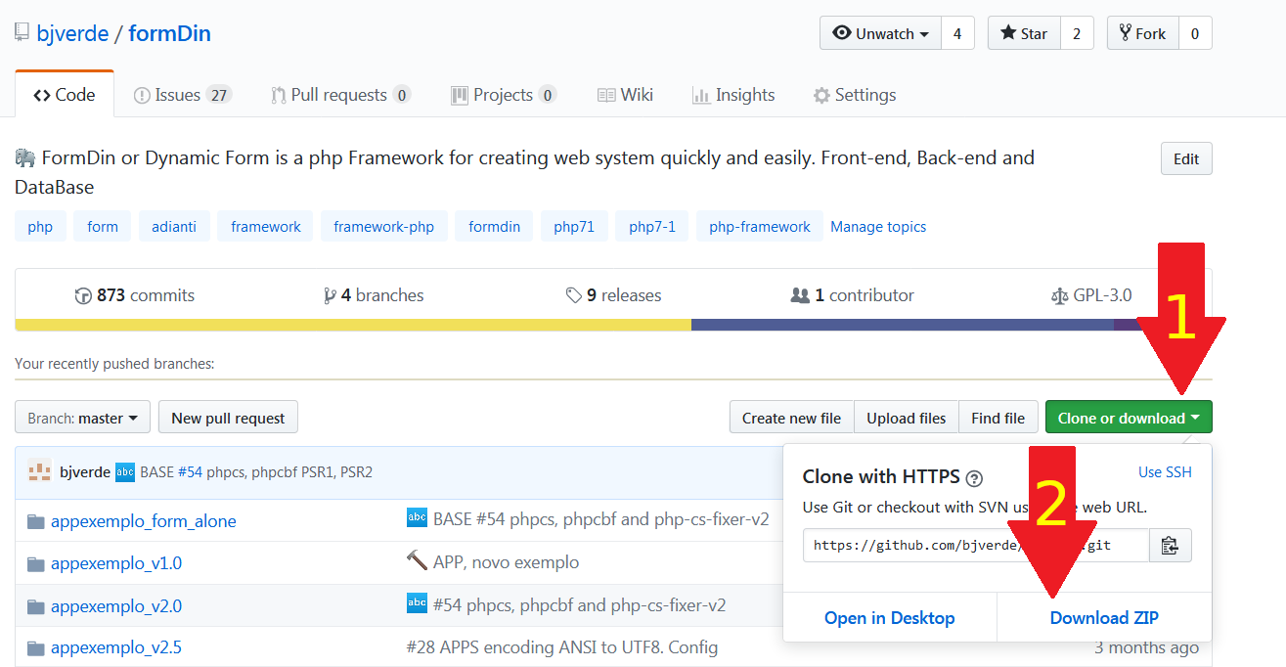Open the Issues tab
This screenshot has height=667, width=1286.
(183, 95)
